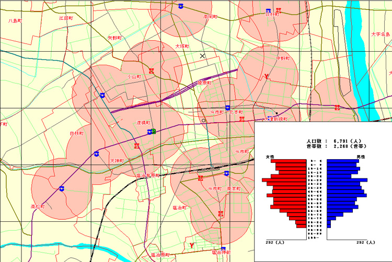This screenshot has height=262, width=392.
Task: Select the blue marker northeast of 高松町
Action: 62,188
